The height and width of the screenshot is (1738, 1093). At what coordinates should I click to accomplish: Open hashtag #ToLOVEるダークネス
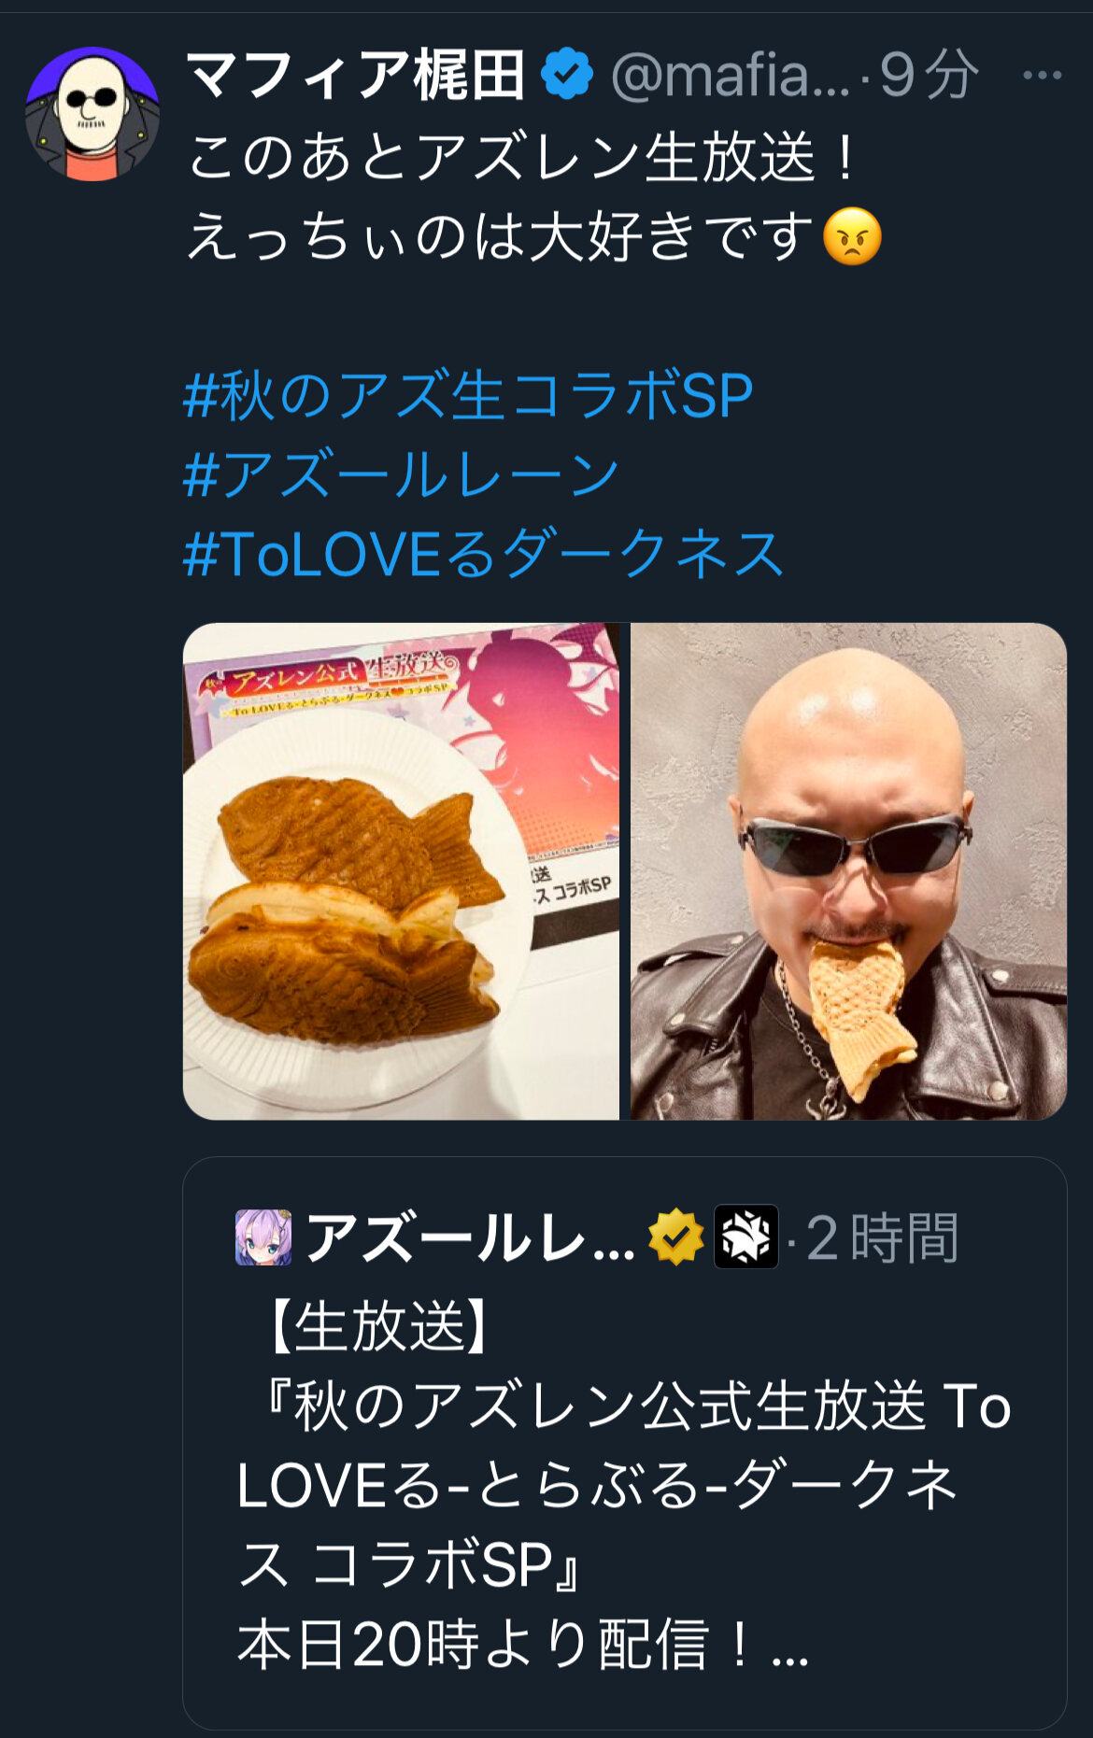(483, 554)
